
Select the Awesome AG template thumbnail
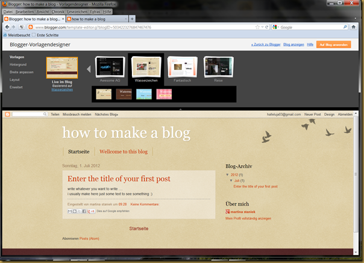click(110, 67)
